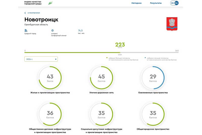202x135 pixels.
Task: Select the 43-point housing score circle
Action: (50, 78)
